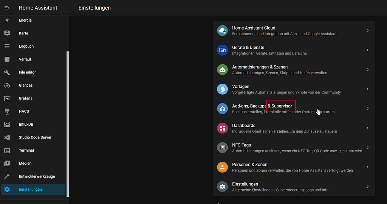Click the sidebar vertical scrollbar
Viewport: 387px width, 204px height.
pyautogui.click(x=68, y=124)
